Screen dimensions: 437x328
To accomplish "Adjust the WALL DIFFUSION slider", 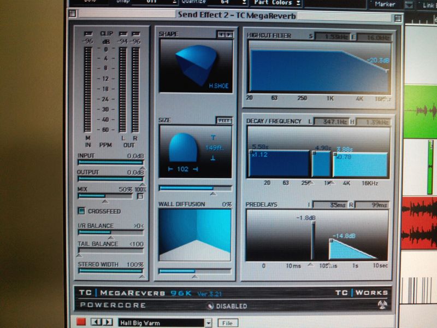I will [195, 271].
